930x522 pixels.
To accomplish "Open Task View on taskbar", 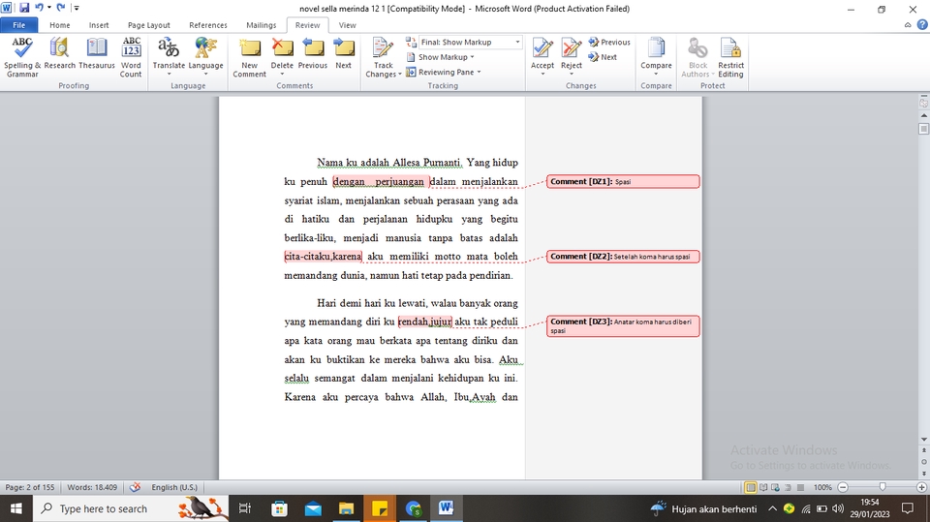I will pos(244,508).
